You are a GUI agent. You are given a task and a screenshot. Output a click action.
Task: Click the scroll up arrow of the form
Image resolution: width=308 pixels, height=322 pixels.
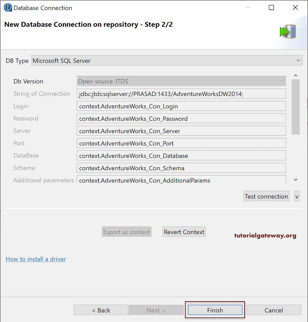(296, 75)
